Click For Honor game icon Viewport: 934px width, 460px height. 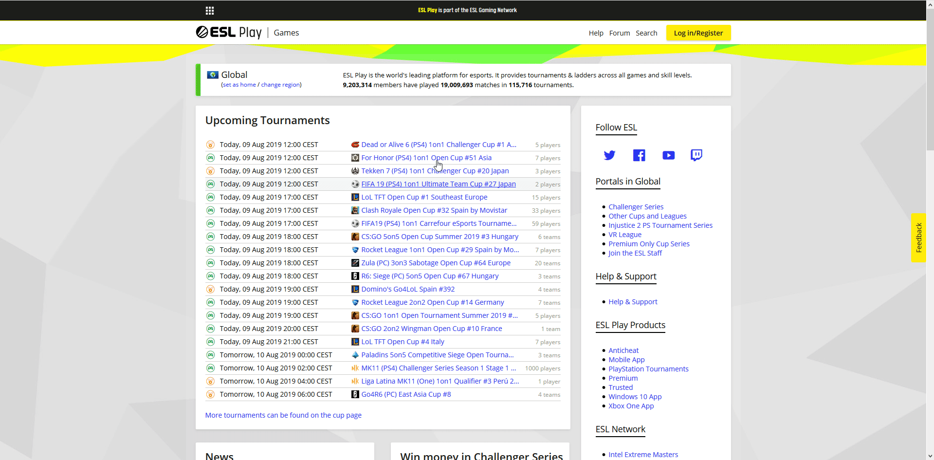pyautogui.click(x=355, y=158)
